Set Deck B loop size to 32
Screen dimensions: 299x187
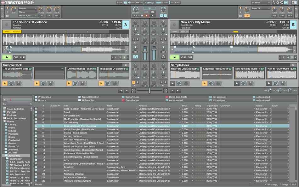292,57
